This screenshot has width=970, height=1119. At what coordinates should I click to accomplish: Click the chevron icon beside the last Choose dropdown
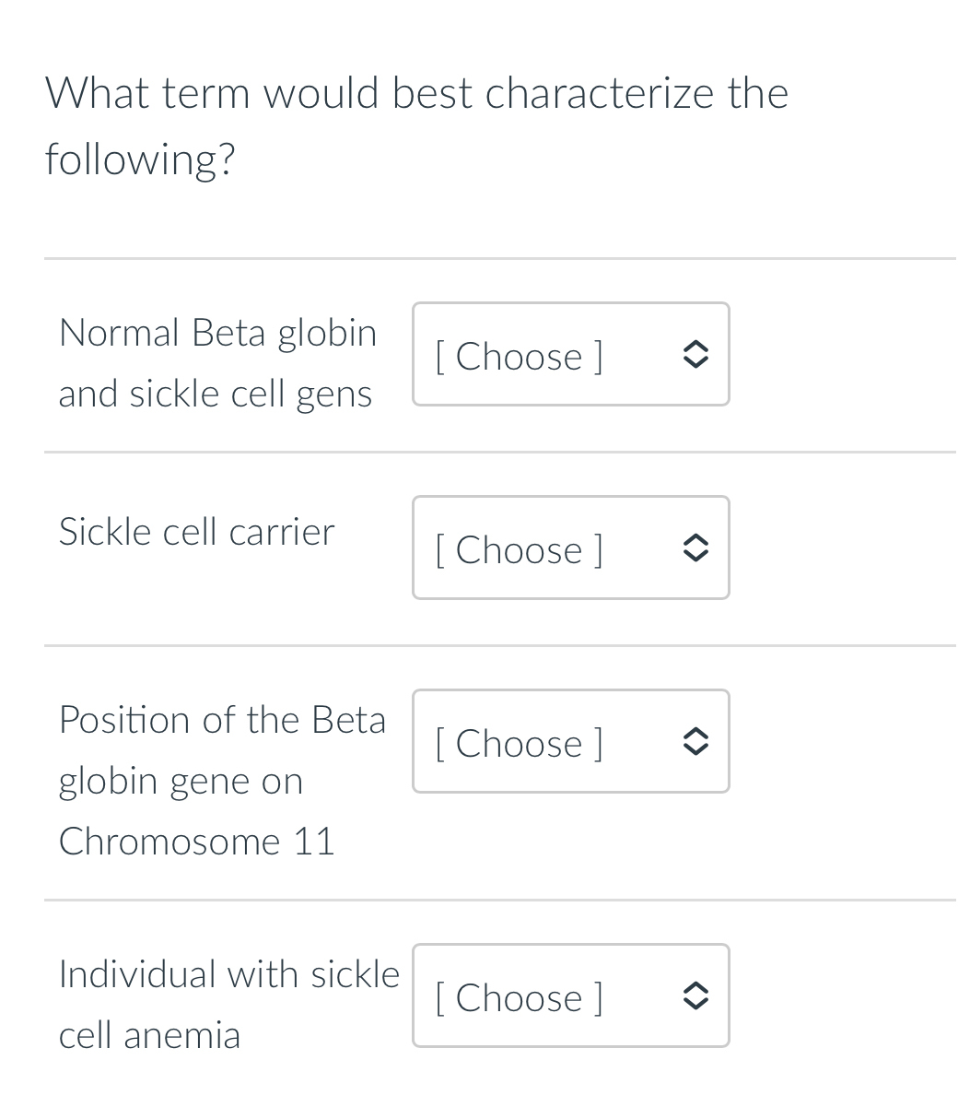(x=696, y=995)
